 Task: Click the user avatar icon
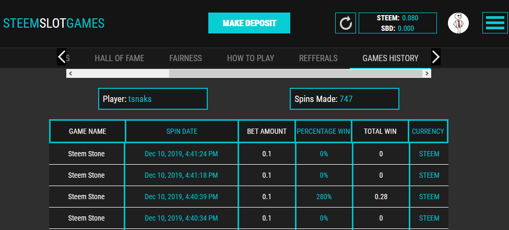tap(458, 23)
